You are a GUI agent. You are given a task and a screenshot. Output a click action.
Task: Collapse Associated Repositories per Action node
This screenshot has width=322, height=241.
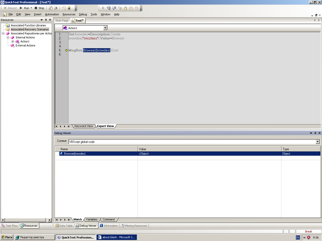pos(3,33)
